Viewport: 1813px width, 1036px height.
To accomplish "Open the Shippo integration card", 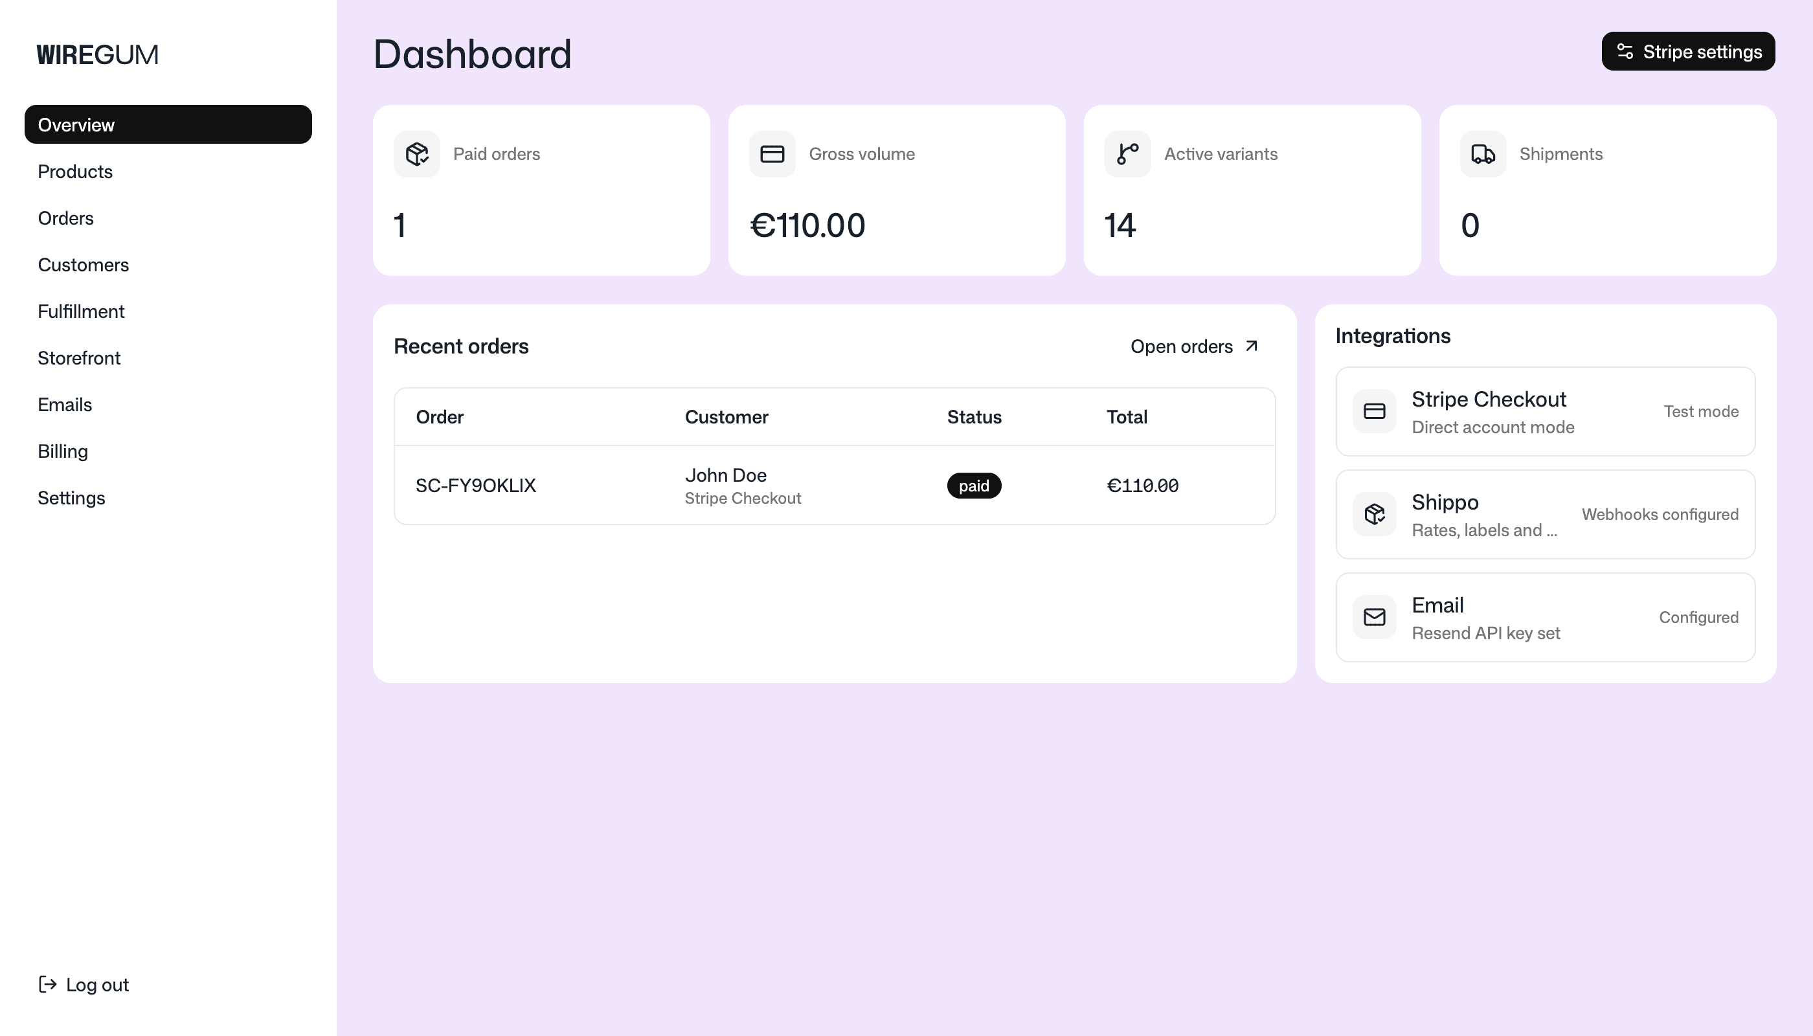I will [1546, 515].
